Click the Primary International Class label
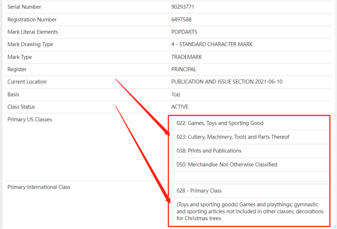 pos(39,187)
